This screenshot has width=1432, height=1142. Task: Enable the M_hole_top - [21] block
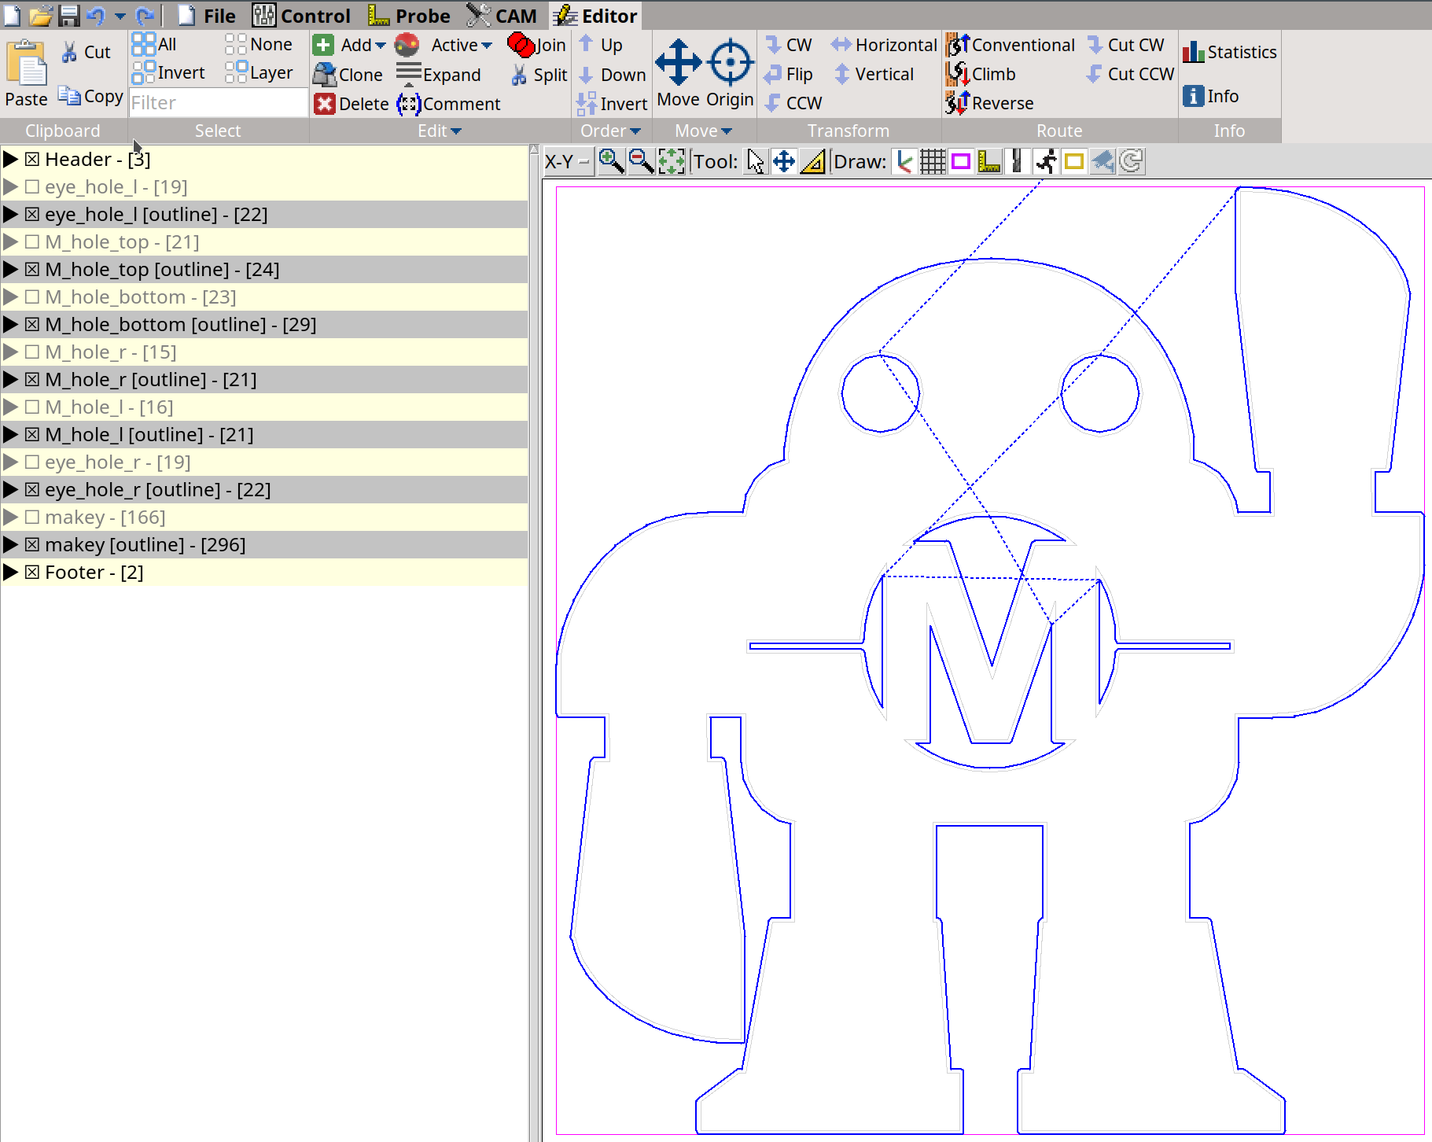[x=32, y=241]
